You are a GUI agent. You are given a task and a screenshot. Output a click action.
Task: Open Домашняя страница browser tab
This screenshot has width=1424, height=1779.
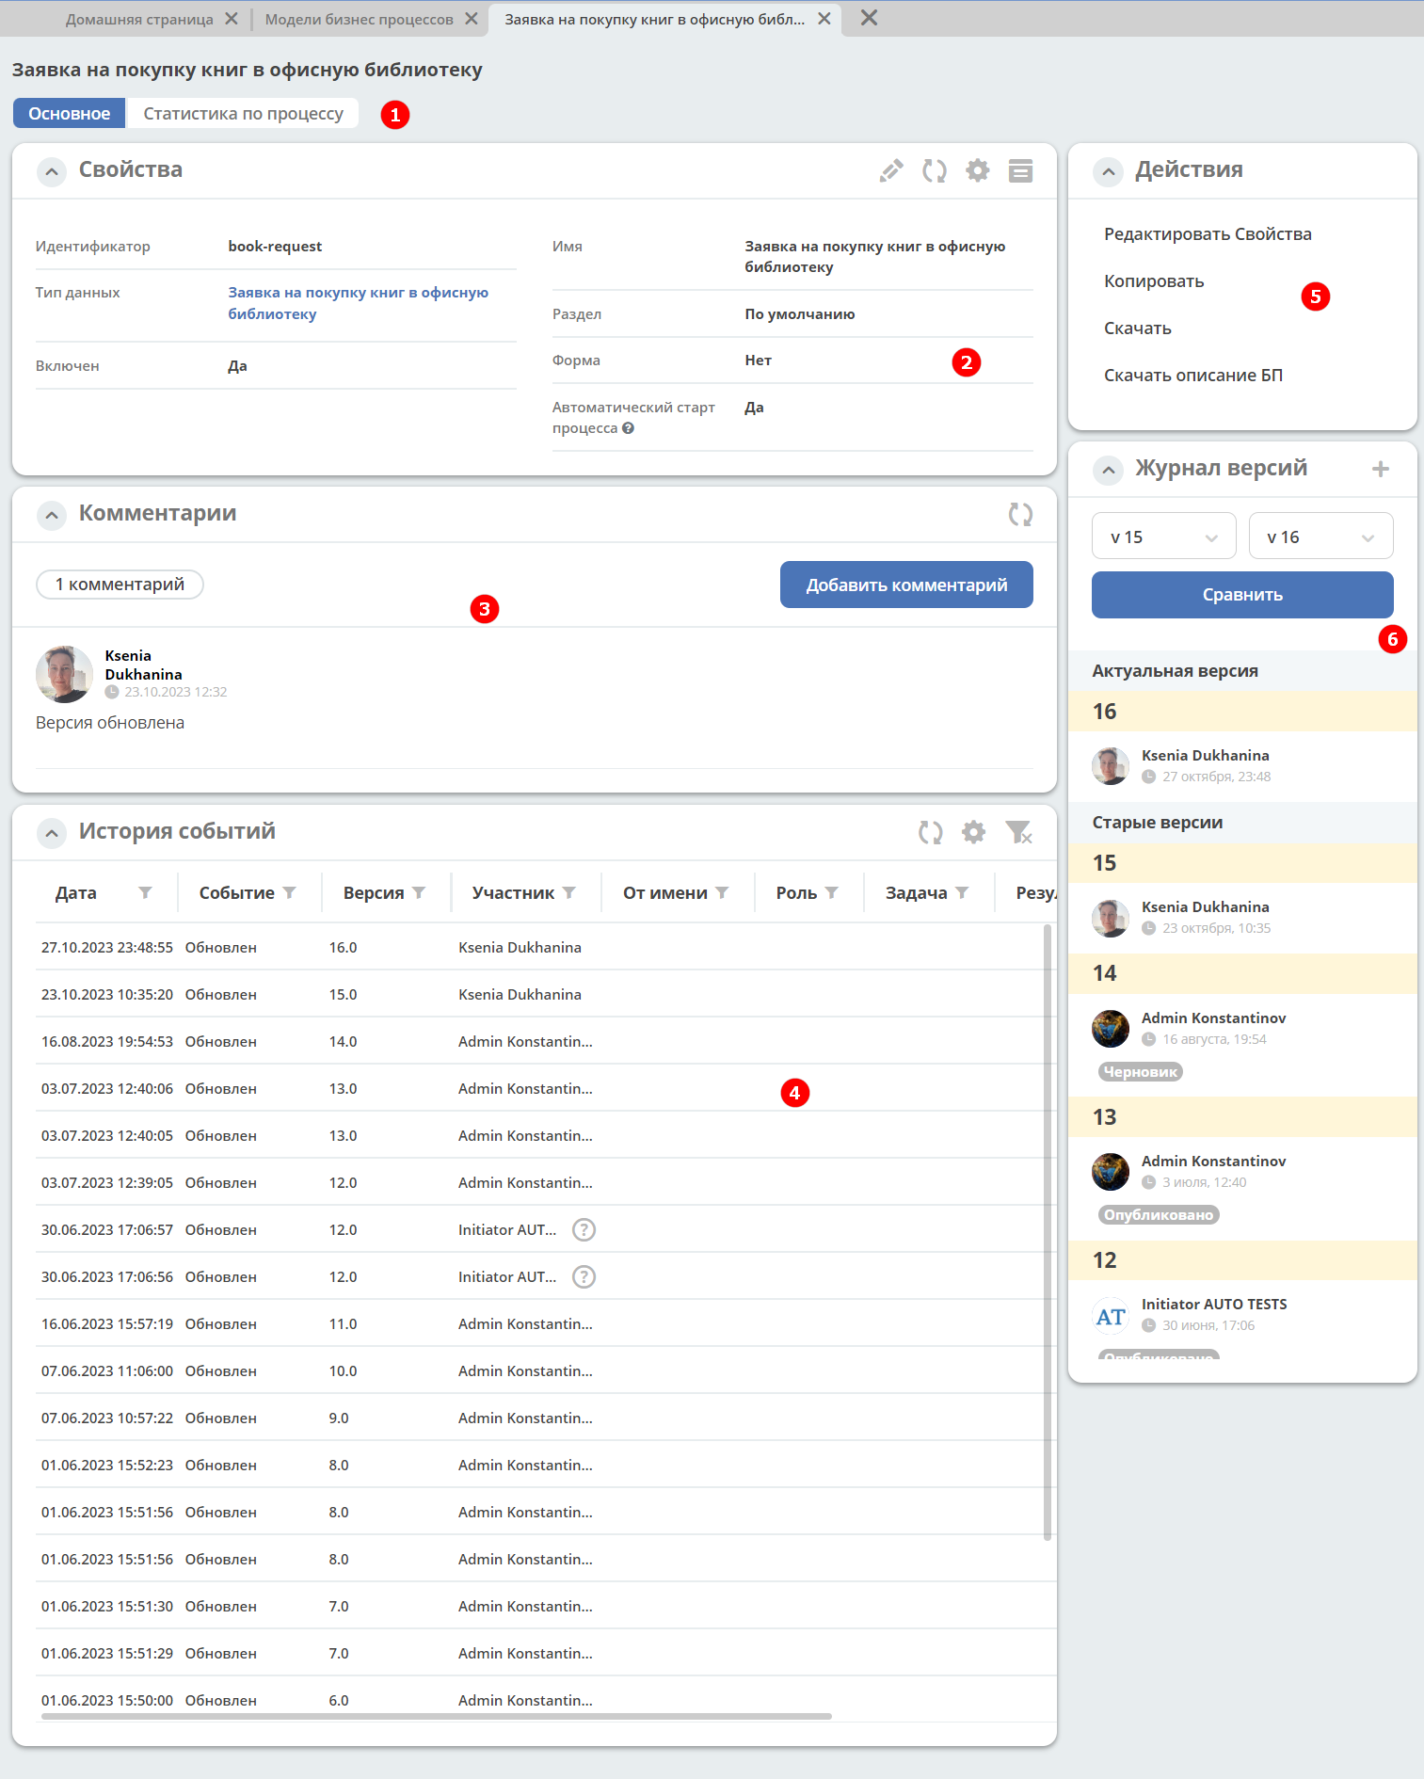click(x=139, y=19)
